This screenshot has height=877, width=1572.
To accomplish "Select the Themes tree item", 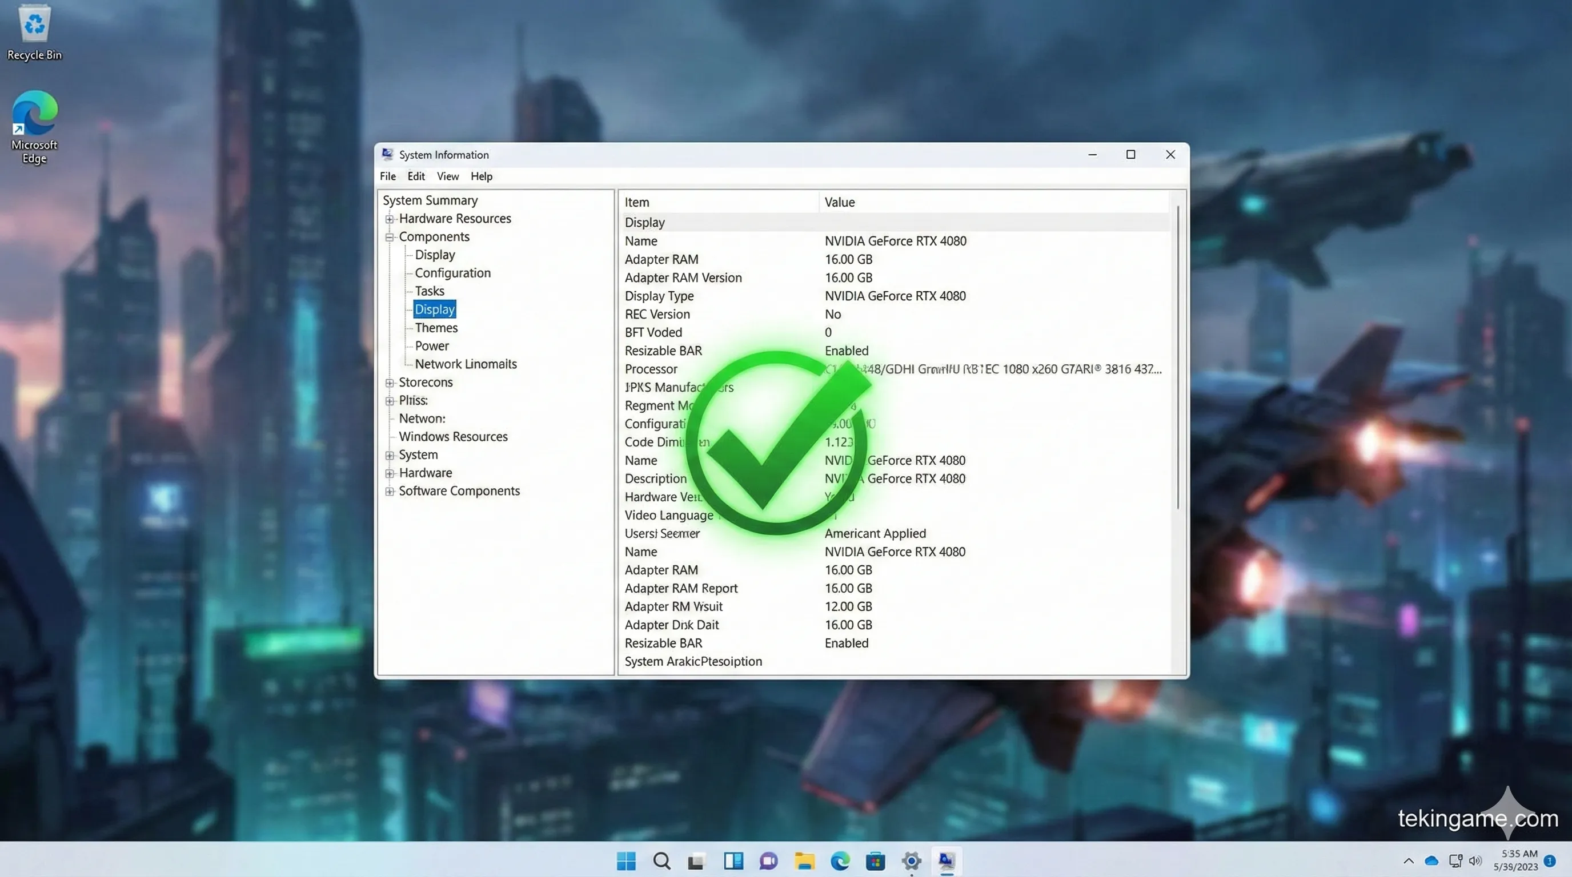I will [436, 328].
